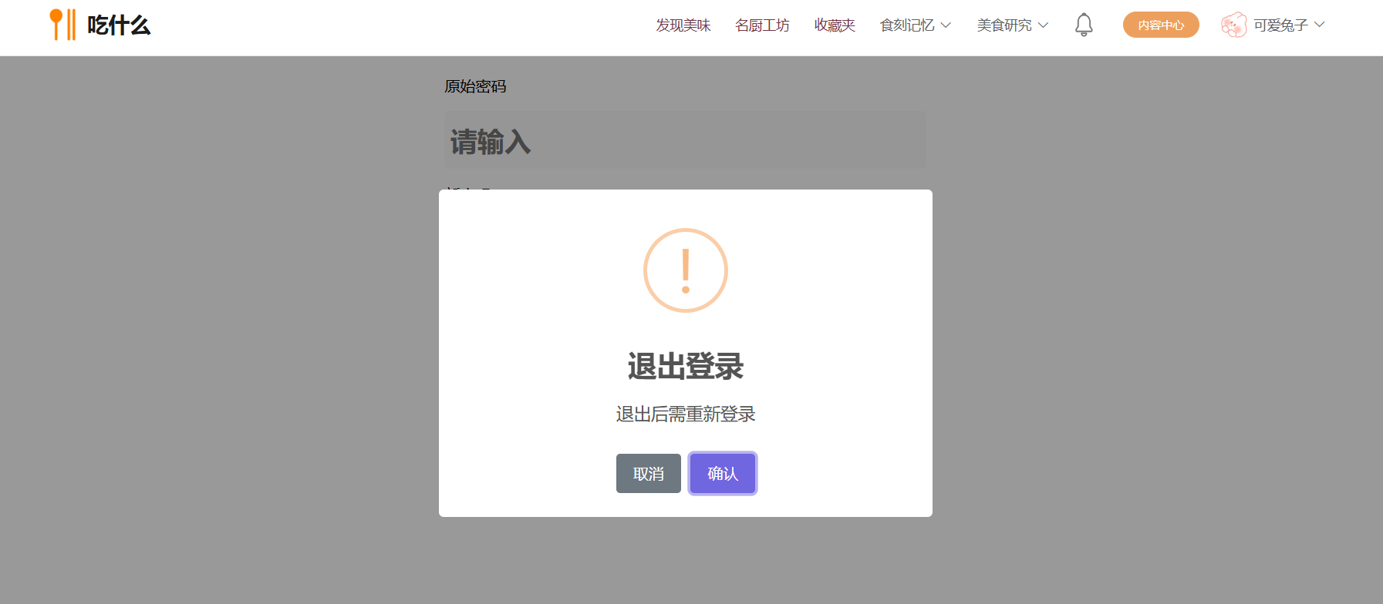This screenshot has width=1383, height=604.
Task: Confirm logout with the 确认 button
Action: coord(723,473)
